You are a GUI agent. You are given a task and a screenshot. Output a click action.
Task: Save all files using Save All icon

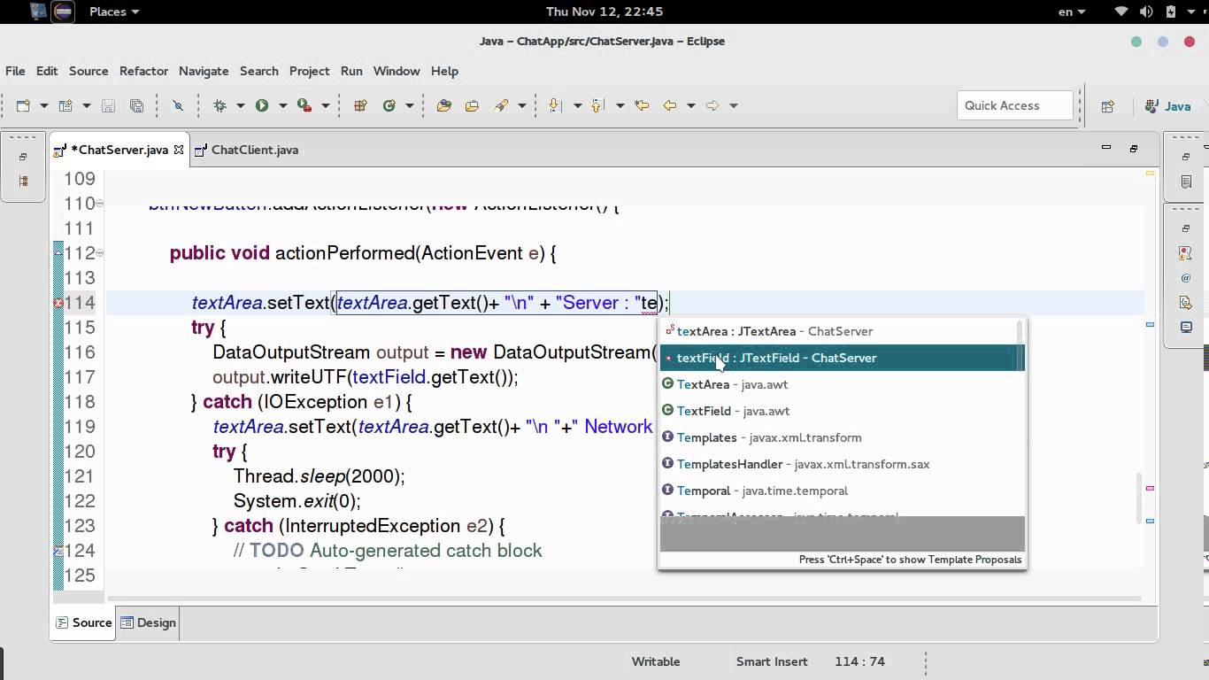[x=138, y=105]
